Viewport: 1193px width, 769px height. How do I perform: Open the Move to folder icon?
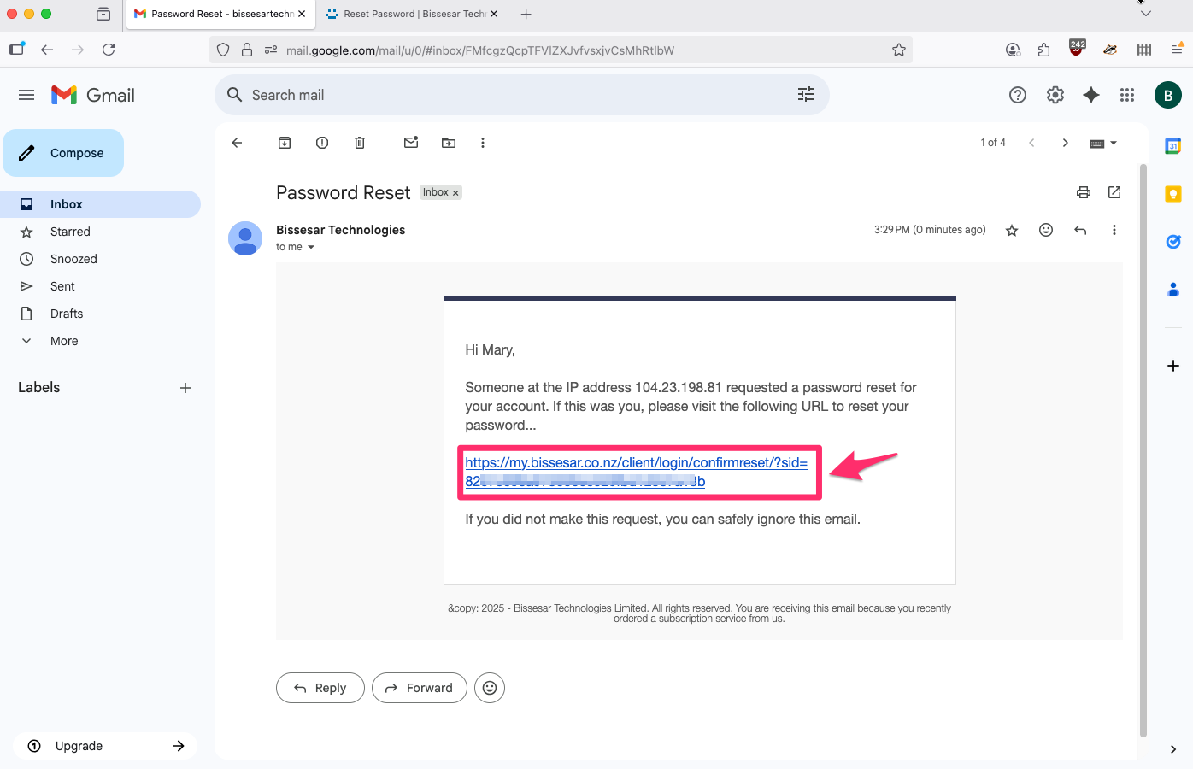[x=449, y=143]
